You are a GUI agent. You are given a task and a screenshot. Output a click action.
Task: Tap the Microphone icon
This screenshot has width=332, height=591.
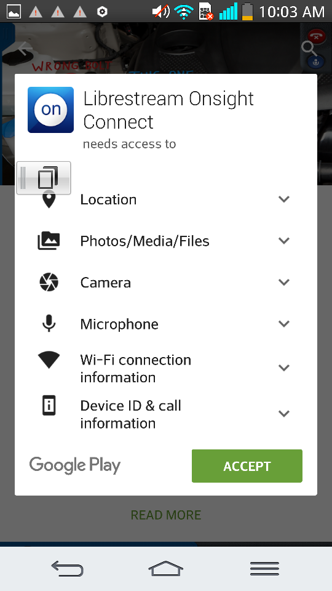pos(49,324)
